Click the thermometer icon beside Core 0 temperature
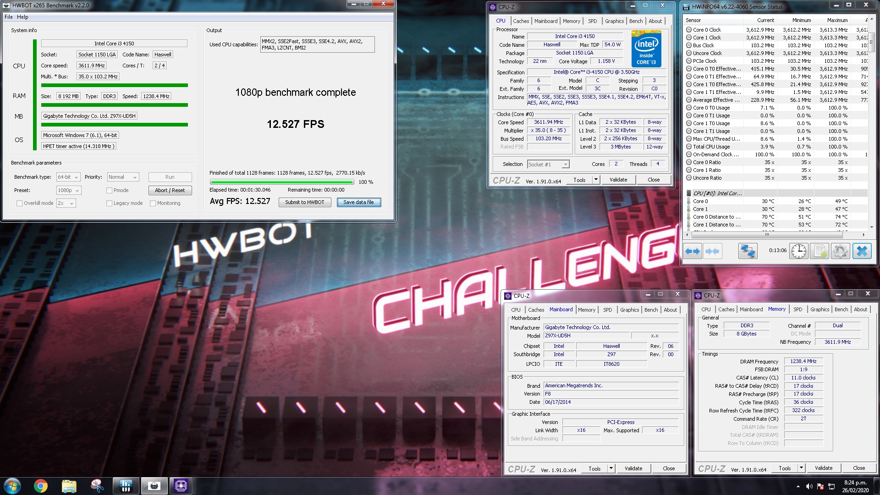This screenshot has height=495, width=880. [x=688, y=201]
